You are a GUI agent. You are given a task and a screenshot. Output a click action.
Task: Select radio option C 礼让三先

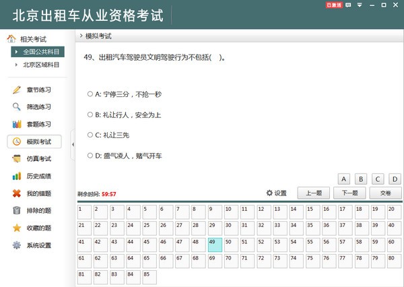(90, 135)
